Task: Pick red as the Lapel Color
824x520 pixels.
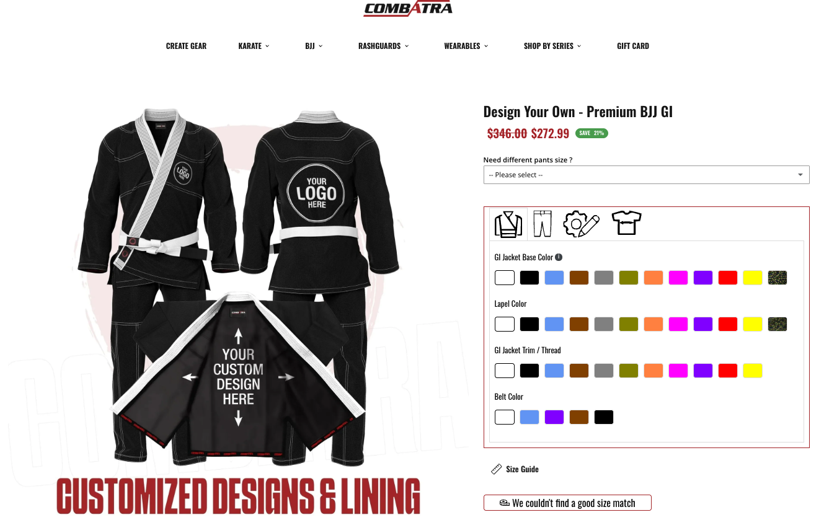Action: click(728, 324)
